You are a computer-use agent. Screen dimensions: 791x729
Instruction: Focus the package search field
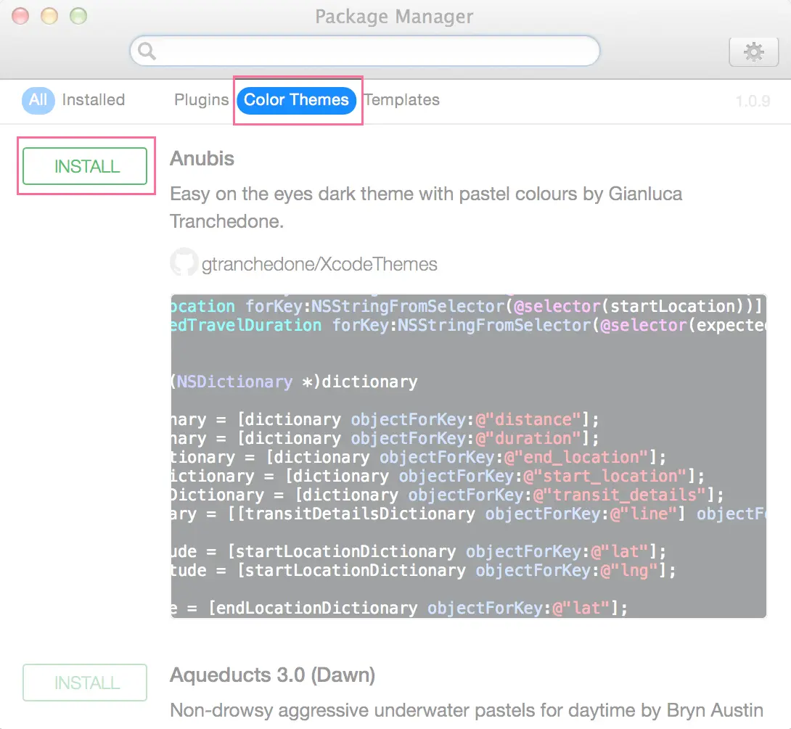pos(365,51)
